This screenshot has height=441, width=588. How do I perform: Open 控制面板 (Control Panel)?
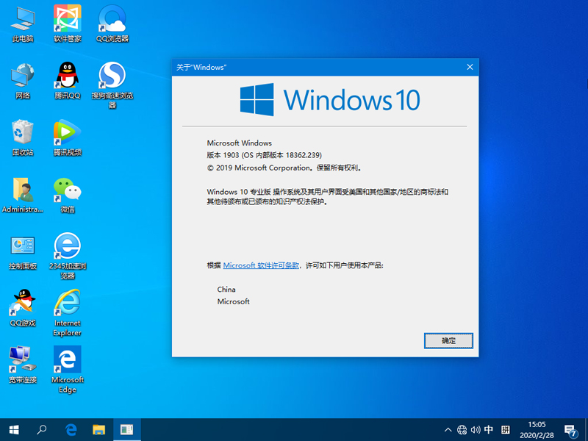tap(22, 245)
